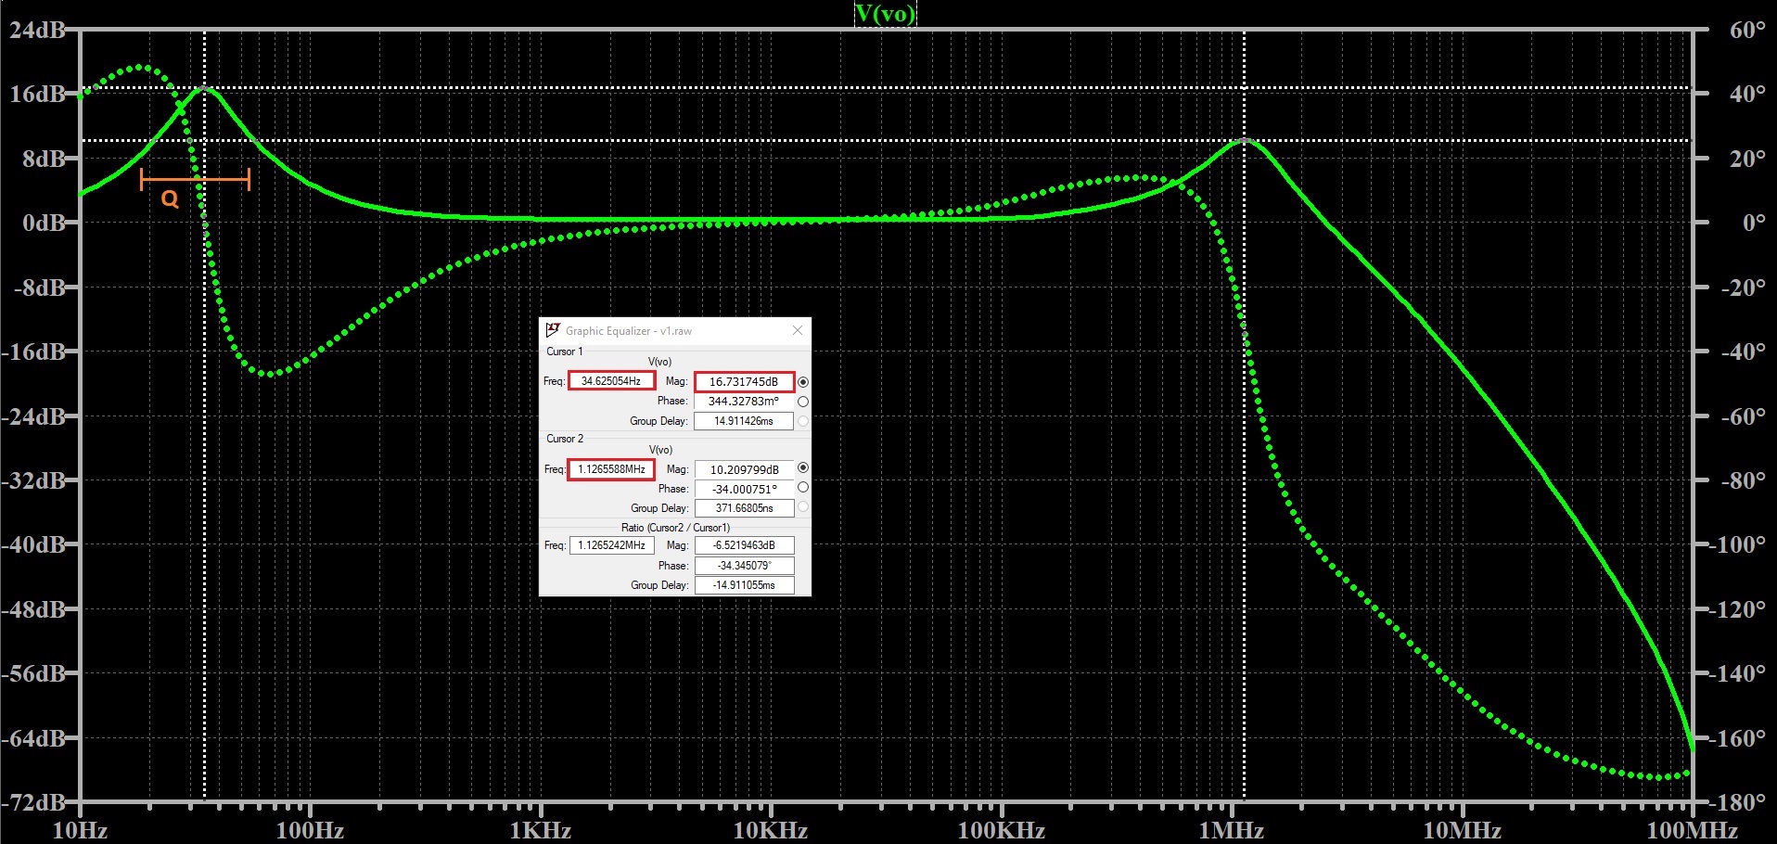
Task: Select the Cursor 2 Phase radio button
Action: point(803,488)
